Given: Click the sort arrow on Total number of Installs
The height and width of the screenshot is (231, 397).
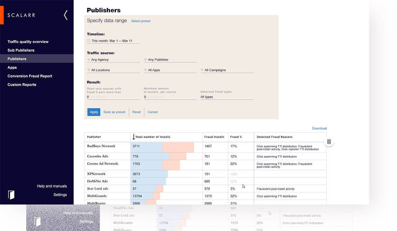Looking at the screenshot, I should click(133, 137).
